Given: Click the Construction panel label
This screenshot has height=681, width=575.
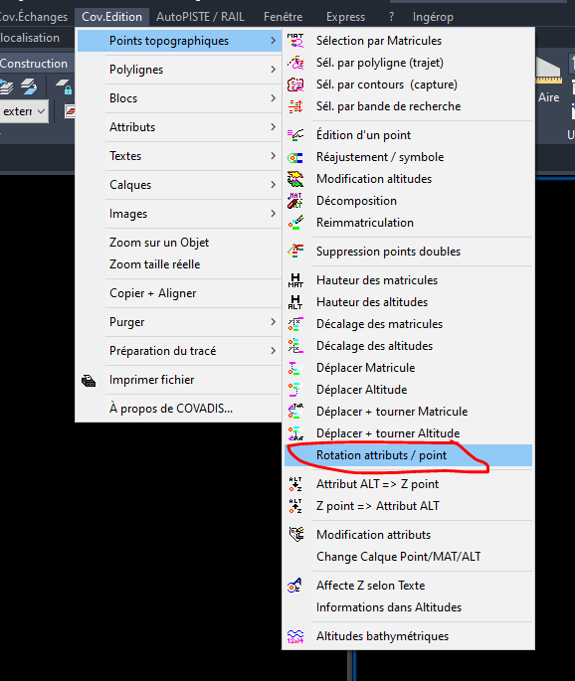Looking at the screenshot, I should pos(34,64).
